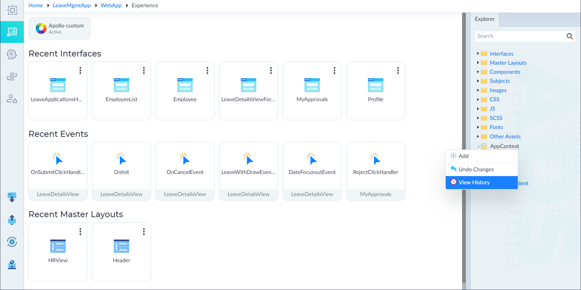Open the intelligence head icon in sidebar
Viewport: 581px width, 290px height.
tap(12, 54)
